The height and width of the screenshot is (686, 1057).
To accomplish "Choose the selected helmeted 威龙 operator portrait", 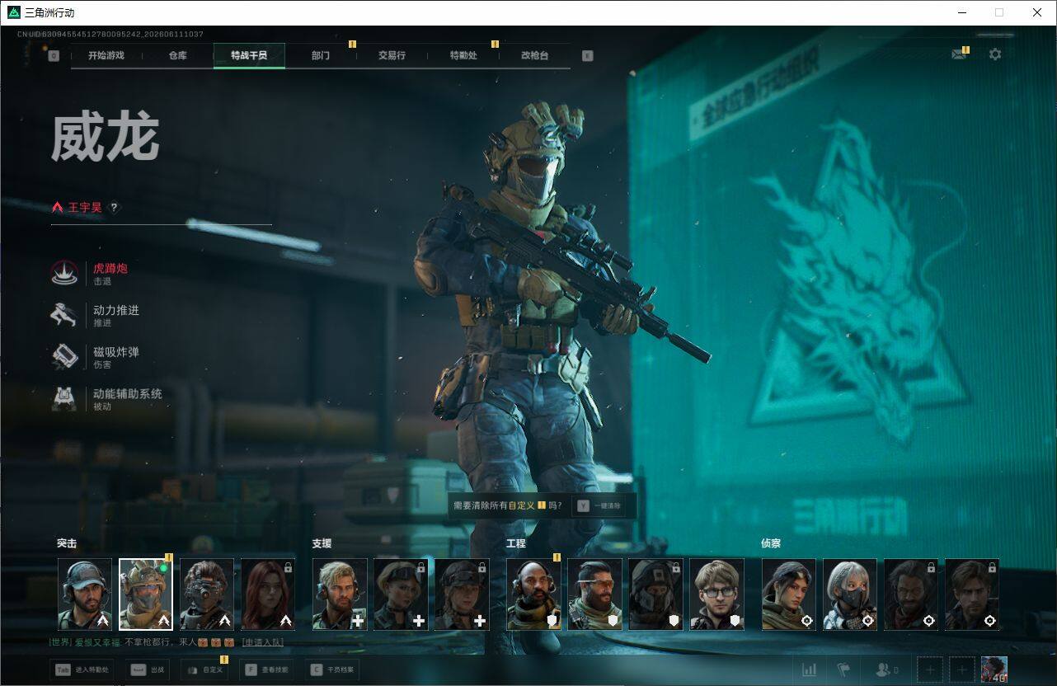I will (146, 594).
